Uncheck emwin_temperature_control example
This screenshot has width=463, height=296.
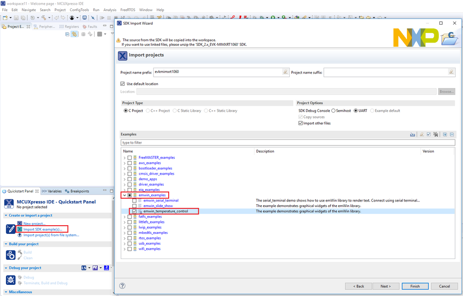click(x=134, y=211)
